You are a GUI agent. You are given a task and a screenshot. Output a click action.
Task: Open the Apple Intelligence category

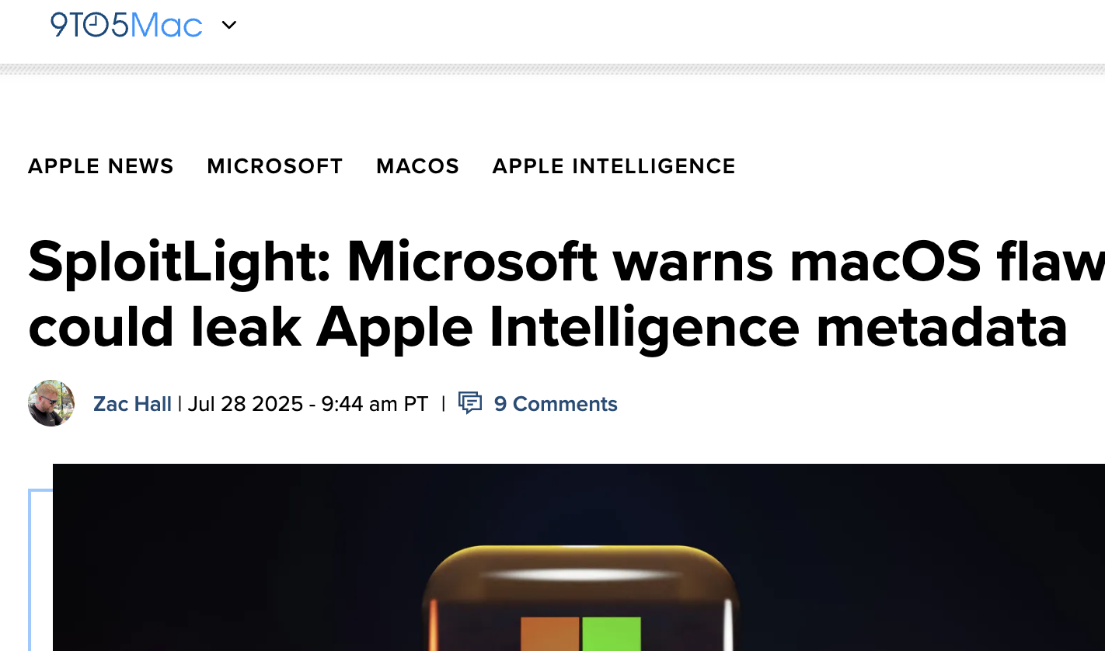coord(614,166)
